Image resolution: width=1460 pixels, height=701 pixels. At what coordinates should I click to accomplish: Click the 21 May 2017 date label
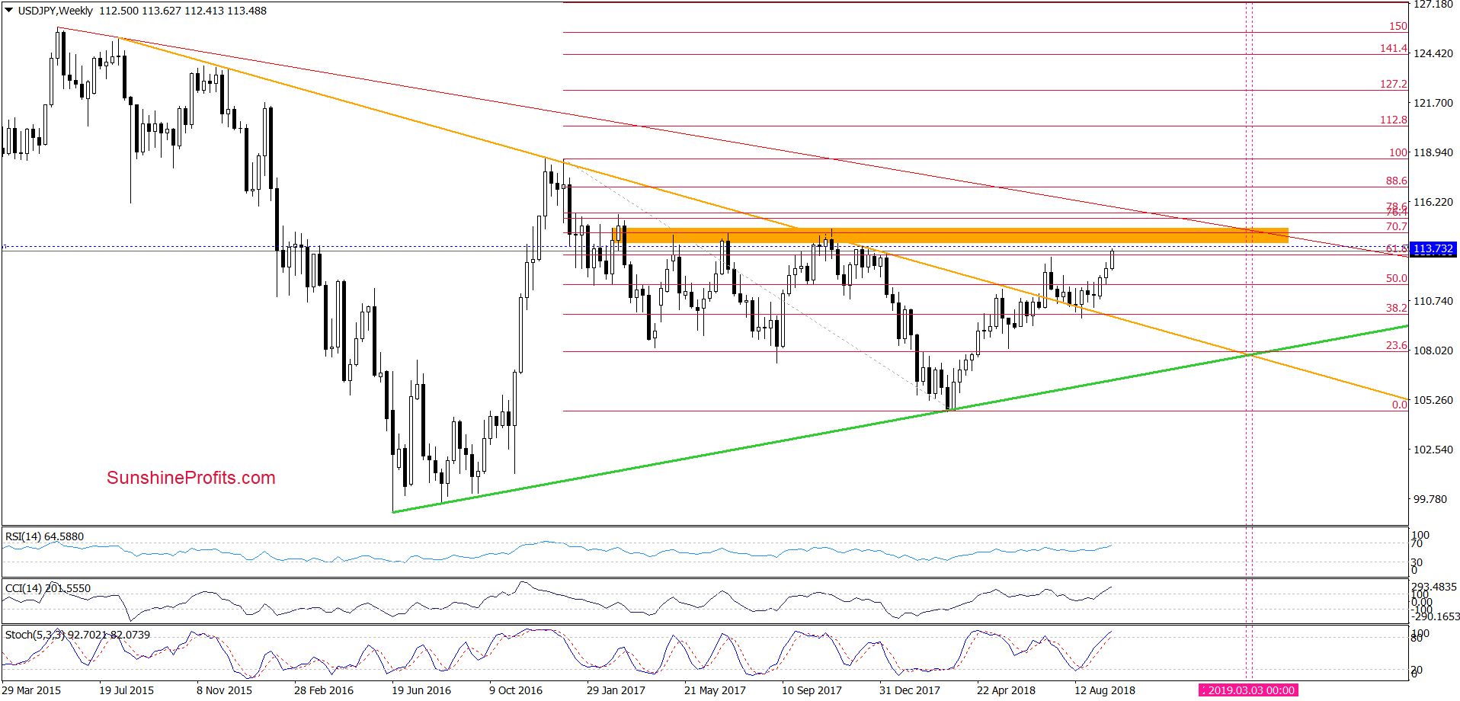pos(715,690)
